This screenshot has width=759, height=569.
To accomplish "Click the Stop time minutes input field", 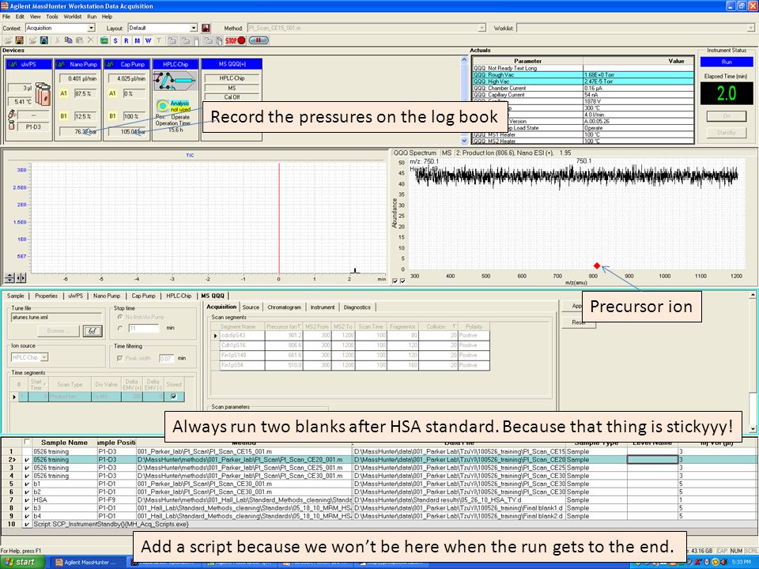I will [x=144, y=328].
